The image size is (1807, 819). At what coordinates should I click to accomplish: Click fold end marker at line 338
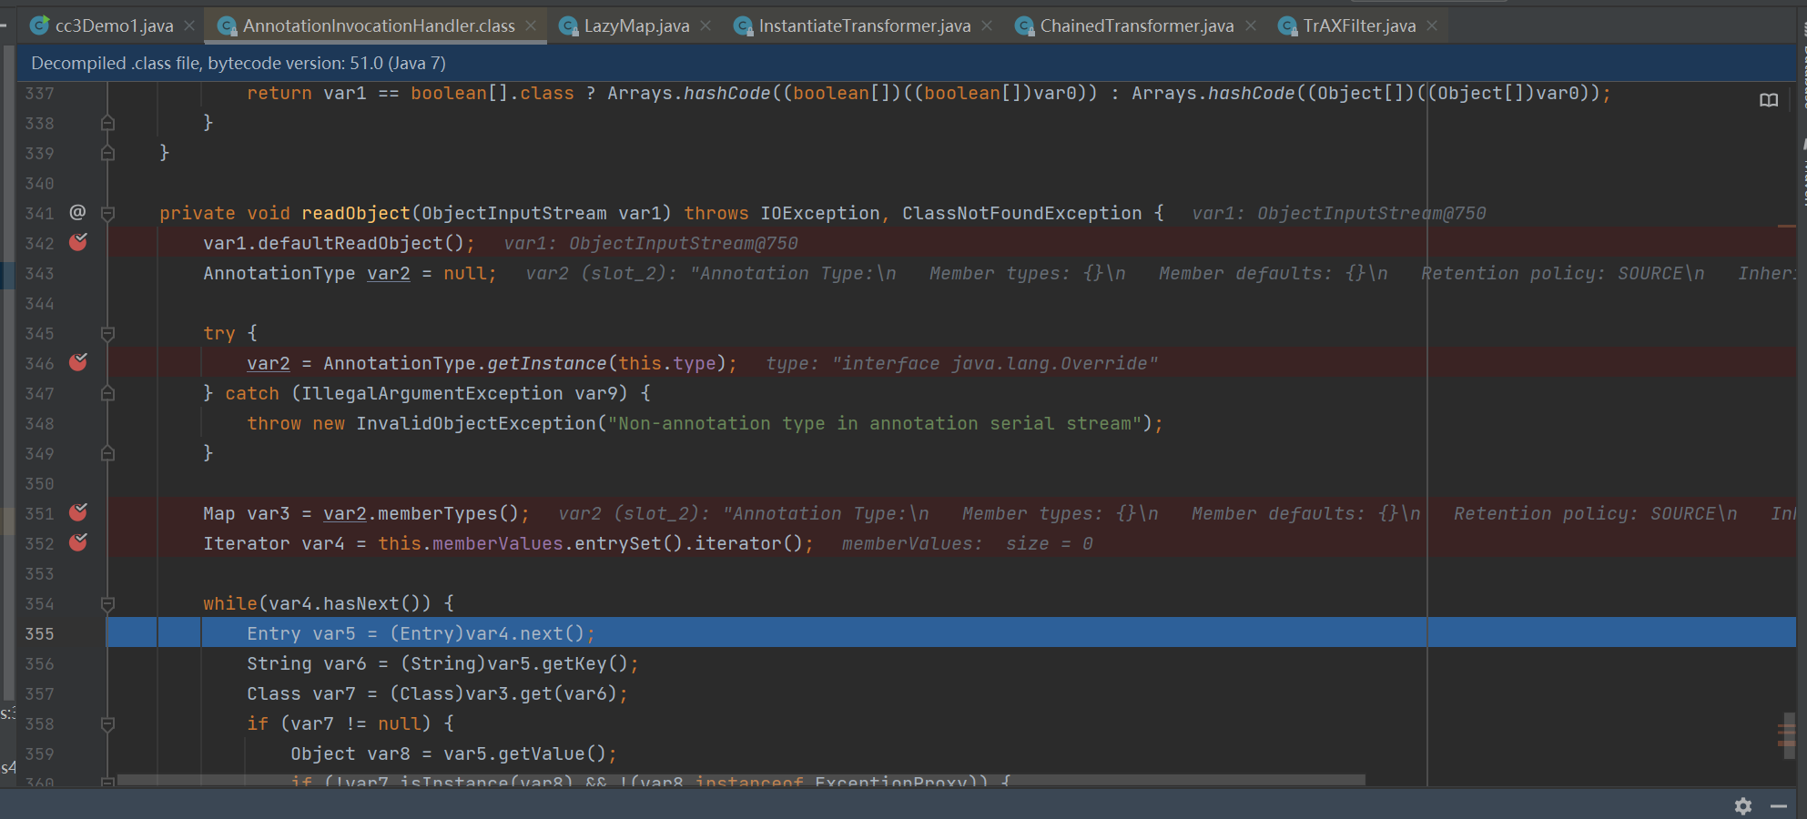click(x=107, y=123)
